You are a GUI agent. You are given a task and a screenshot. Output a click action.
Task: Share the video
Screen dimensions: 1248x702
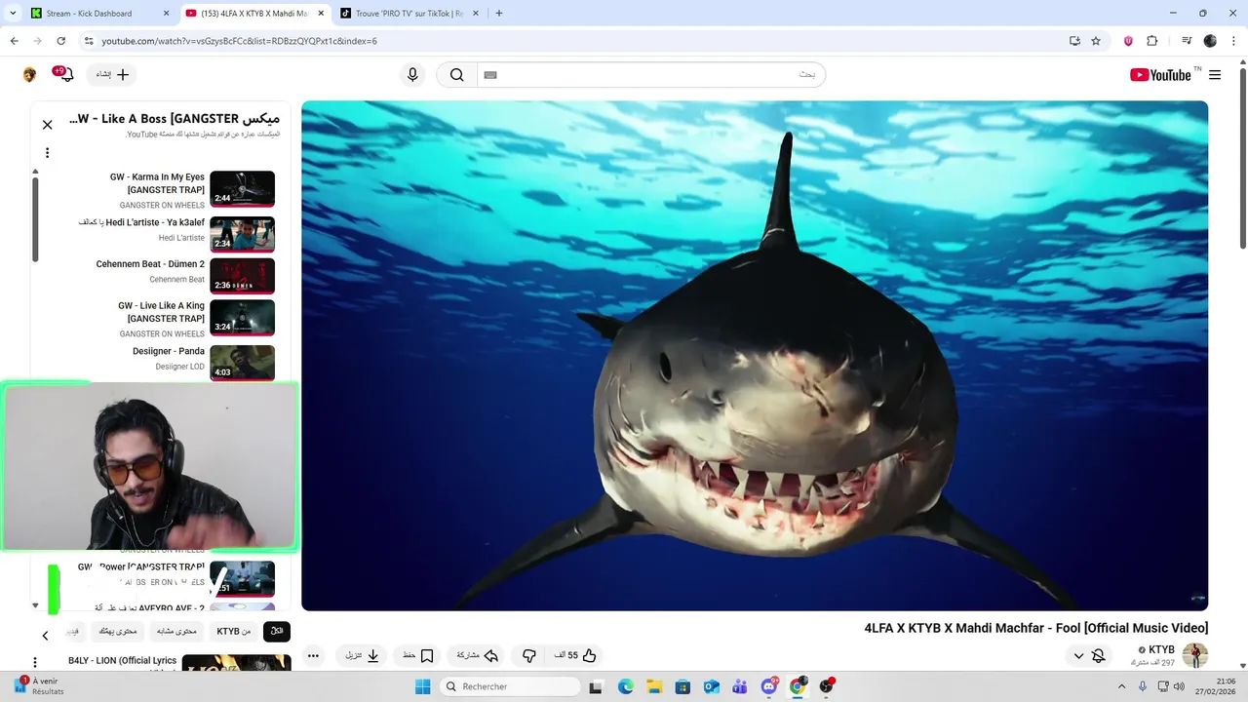[x=478, y=656]
